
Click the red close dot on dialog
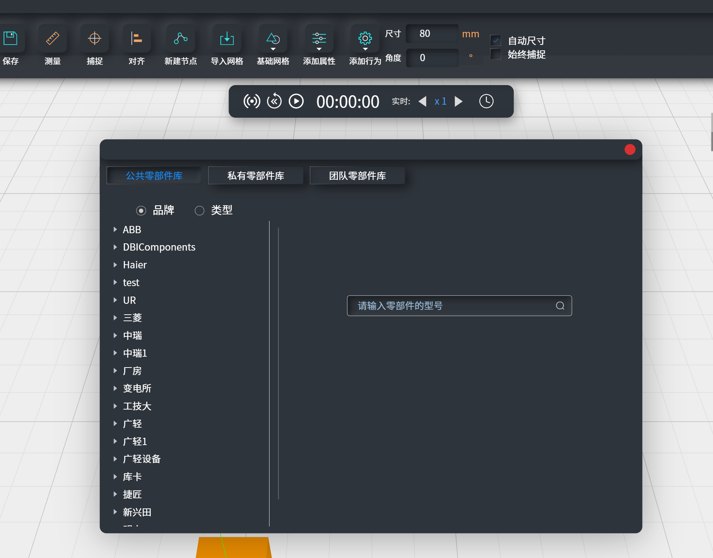tap(630, 150)
